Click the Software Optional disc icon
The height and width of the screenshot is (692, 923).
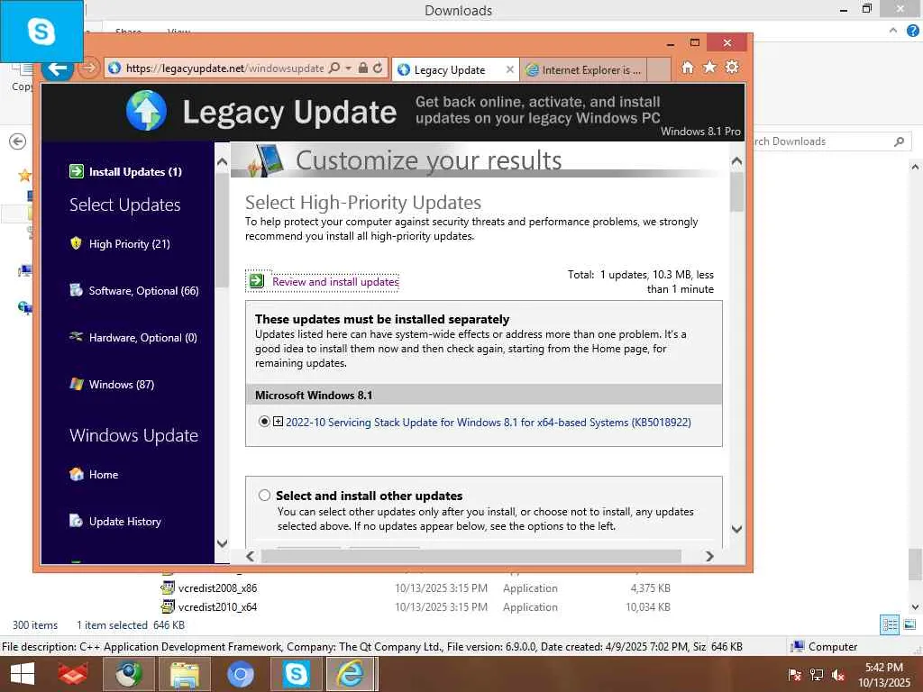76,289
